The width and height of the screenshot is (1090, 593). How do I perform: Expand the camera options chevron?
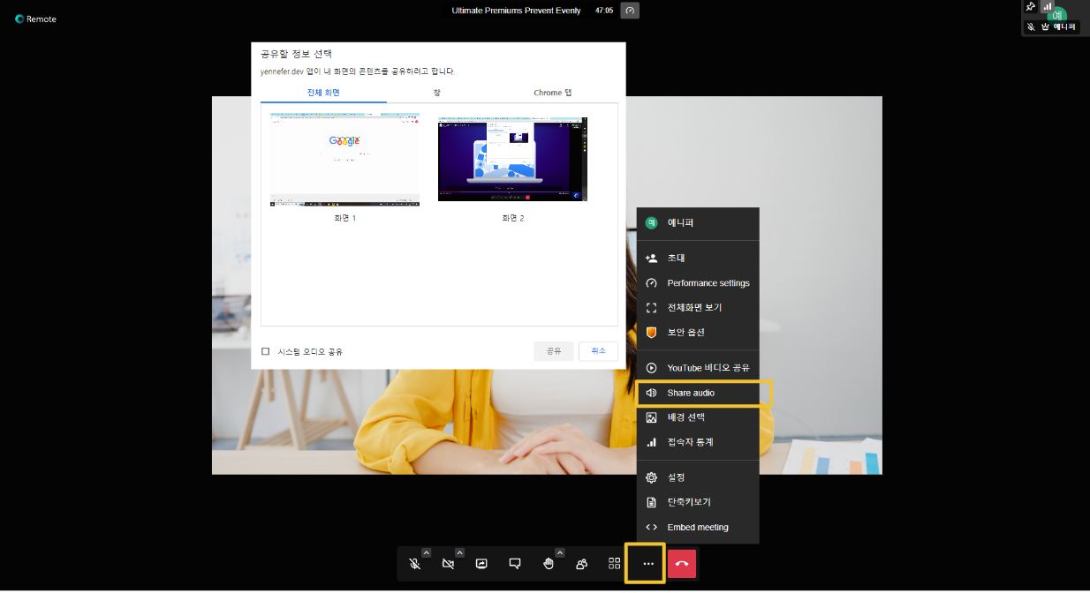459,553
